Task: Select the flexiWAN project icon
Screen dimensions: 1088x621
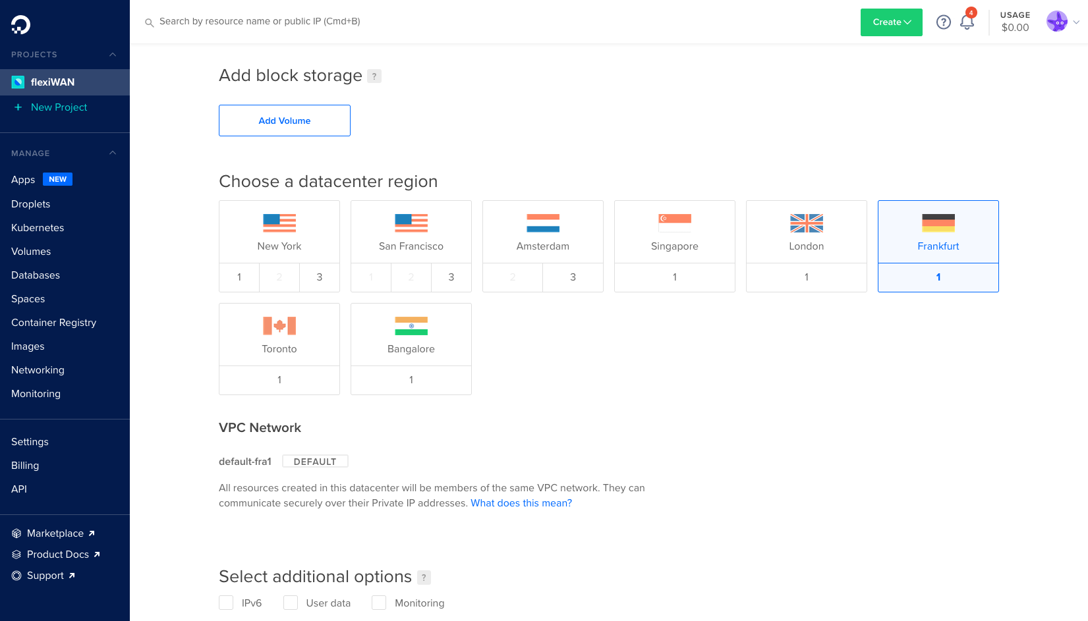Action: [18, 82]
